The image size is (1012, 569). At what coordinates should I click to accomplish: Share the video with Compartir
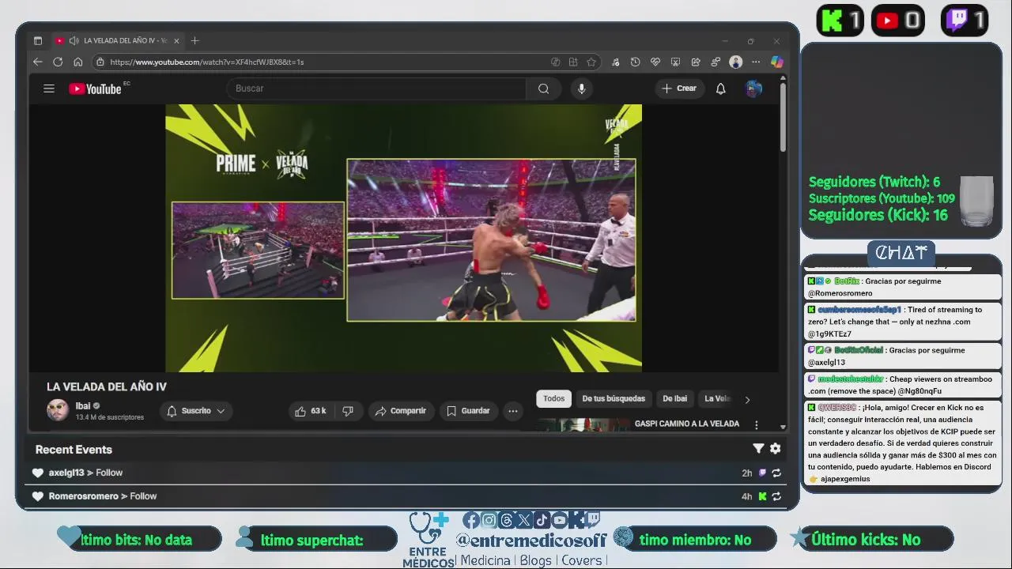[x=401, y=411]
